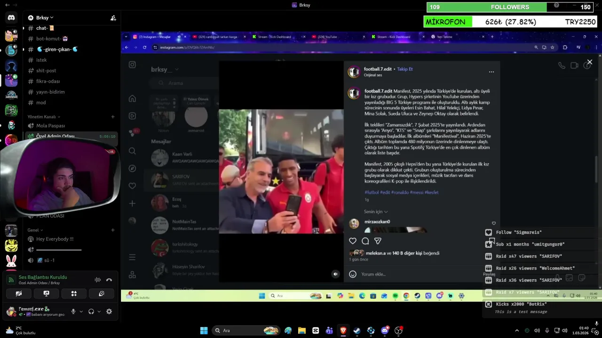This screenshot has height=338, width=602.
Task: Open the shit-post text channel
Action: [x=46, y=70]
